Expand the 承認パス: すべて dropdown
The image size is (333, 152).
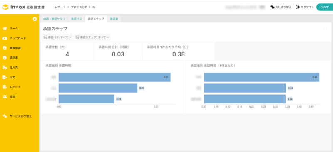pos(57,37)
